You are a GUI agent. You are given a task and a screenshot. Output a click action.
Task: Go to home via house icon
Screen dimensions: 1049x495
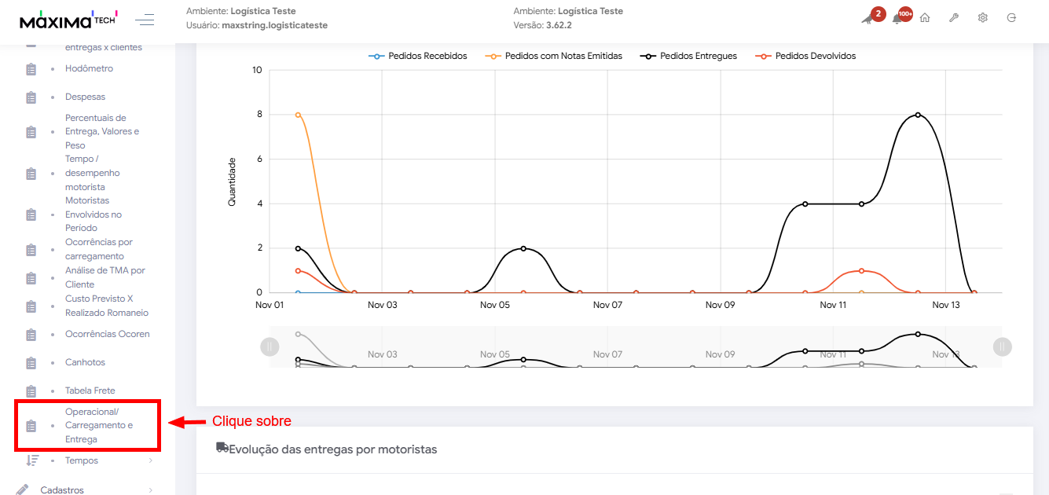pyautogui.click(x=925, y=18)
